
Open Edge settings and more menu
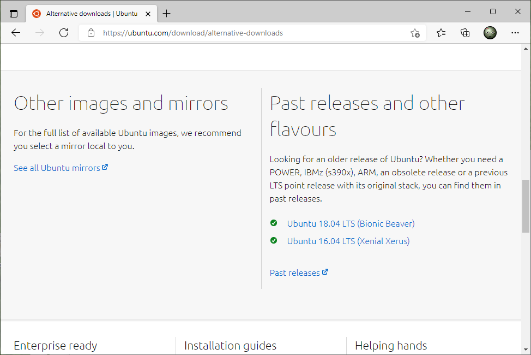point(515,33)
